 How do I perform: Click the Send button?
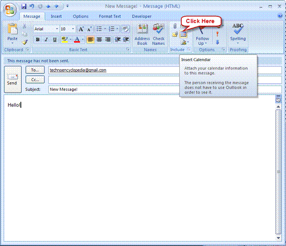[13, 80]
